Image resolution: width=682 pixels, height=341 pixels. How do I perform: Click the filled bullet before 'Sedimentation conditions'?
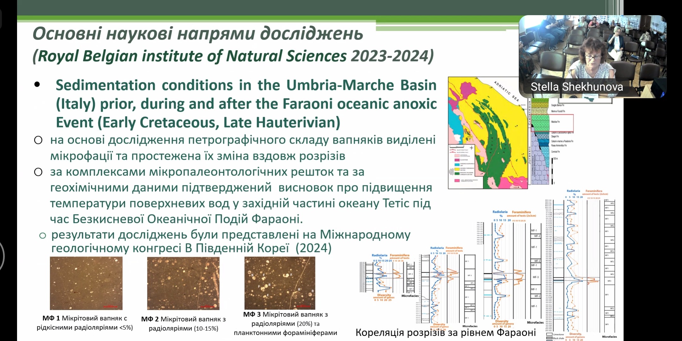(37, 85)
